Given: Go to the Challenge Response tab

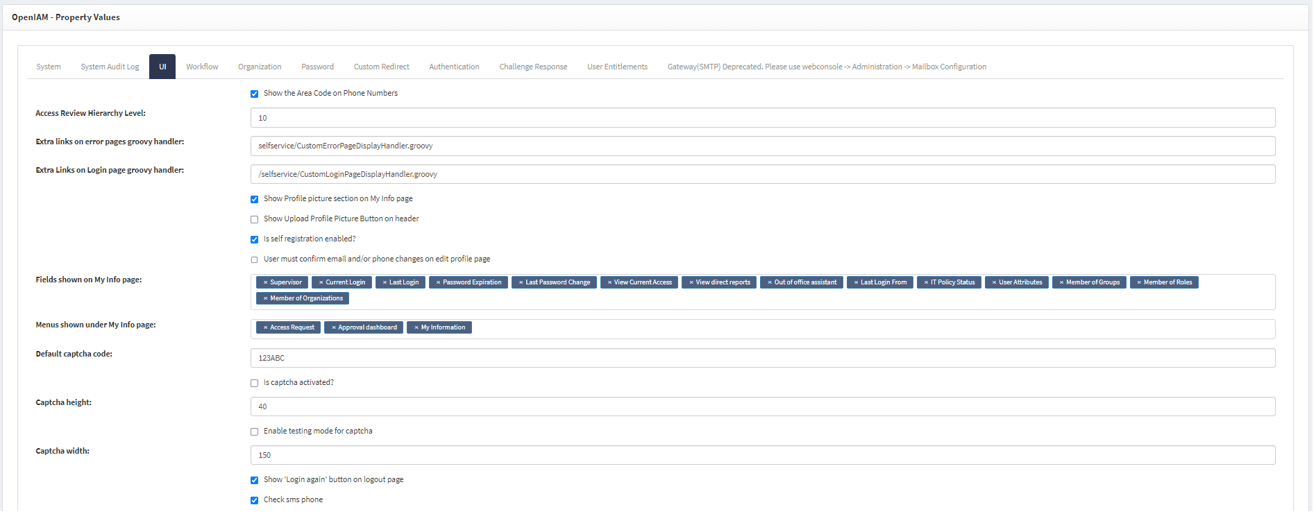Looking at the screenshot, I should pyautogui.click(x=533, y=67).
